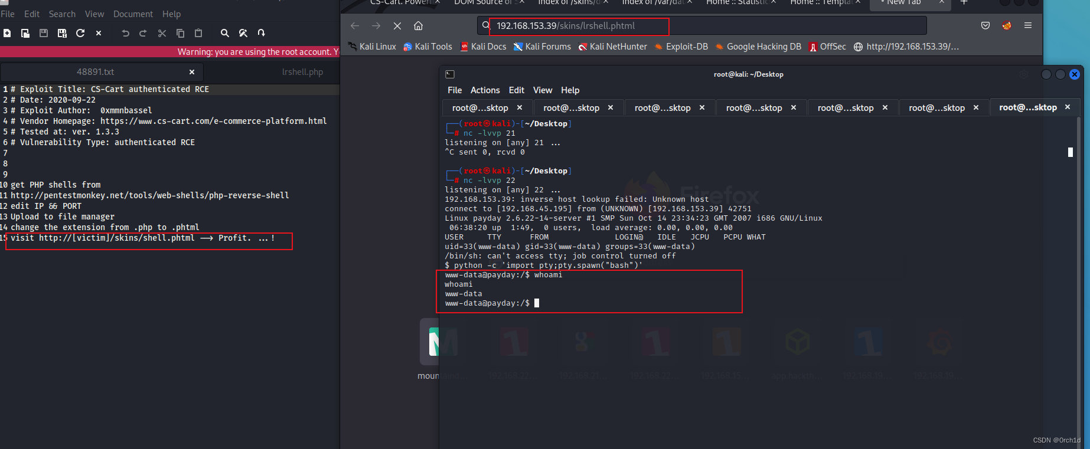Click 'nc -lvvp 22' command in the terminal
1090x449 pixels.
click(489, 181)
